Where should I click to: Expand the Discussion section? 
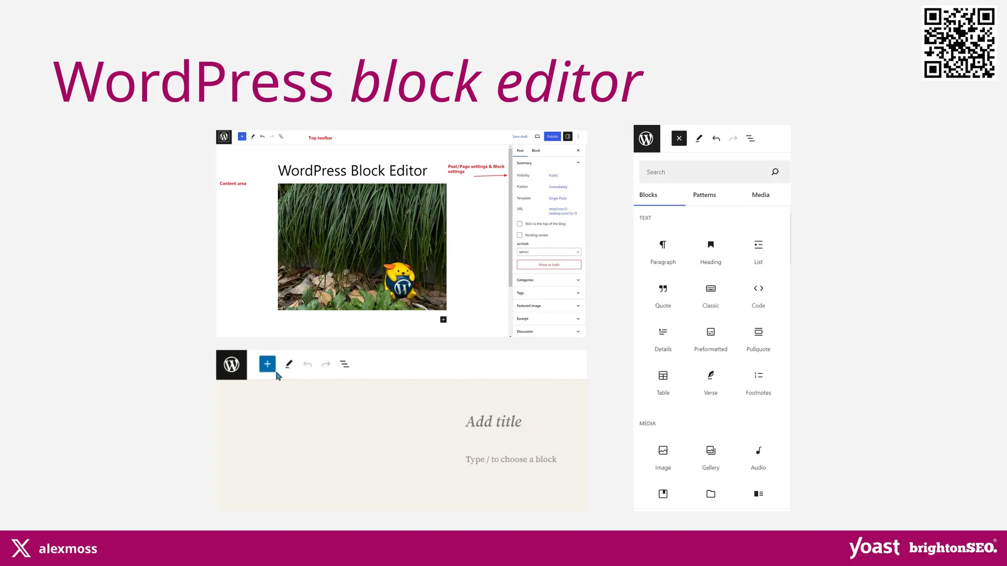coord(548,332)
